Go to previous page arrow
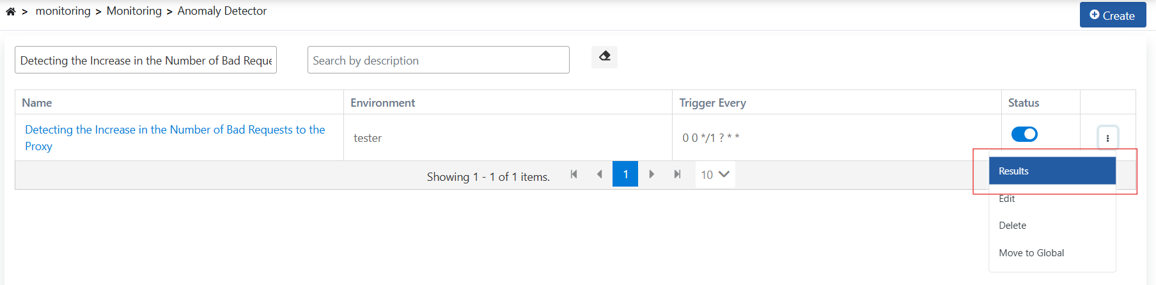 point(599,174)
